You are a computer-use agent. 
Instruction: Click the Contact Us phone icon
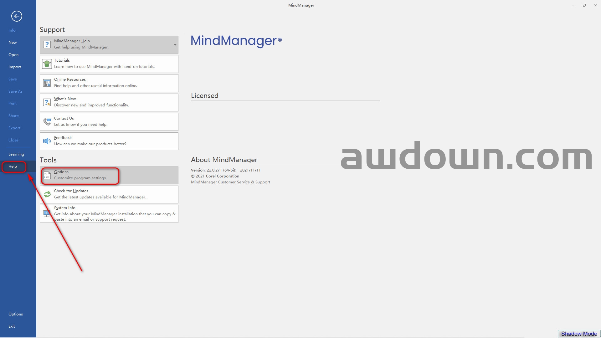click(x=47, y=122)
